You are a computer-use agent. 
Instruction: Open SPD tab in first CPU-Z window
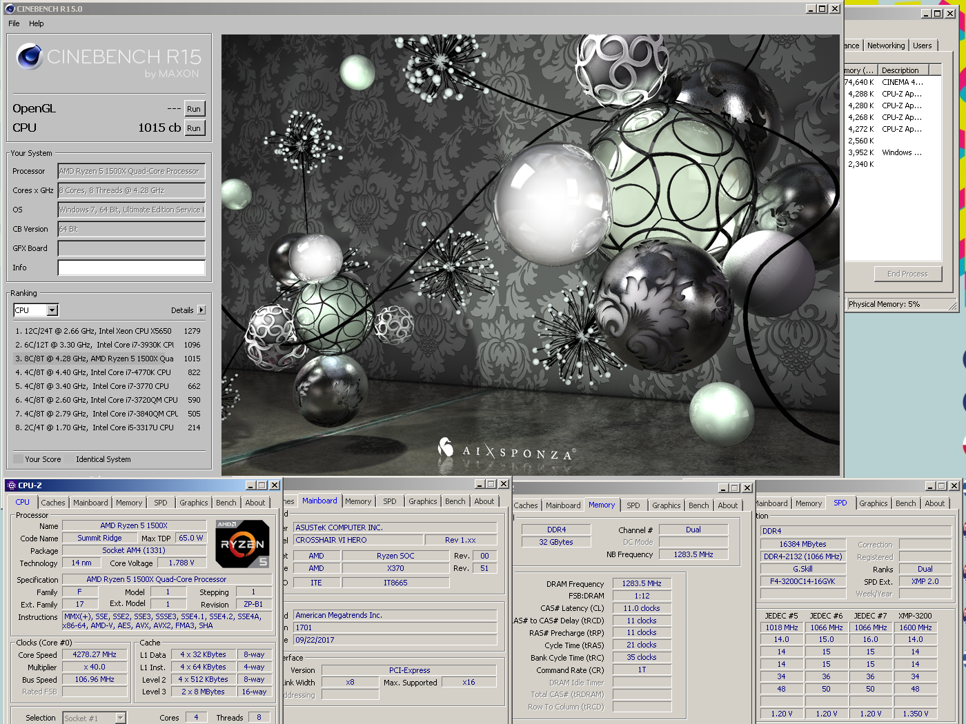[161, 503]
